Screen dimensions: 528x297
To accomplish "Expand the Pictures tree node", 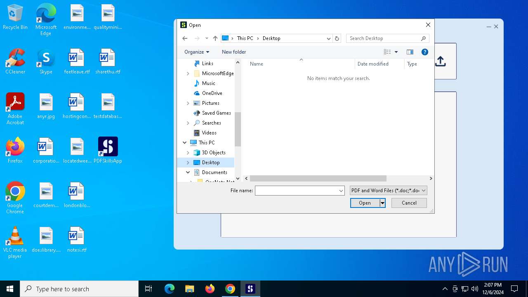I will [188, 103].
